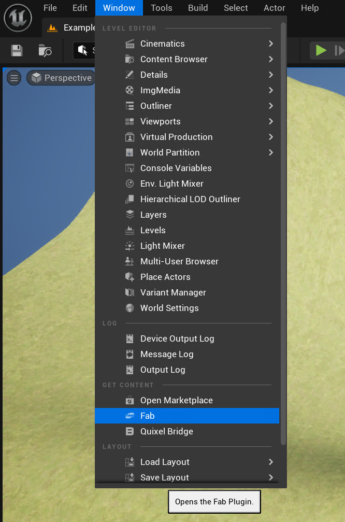Expand the Details submenu arrow
The height and width of the screenshot is (522, 345).
(x=271, y=75)
